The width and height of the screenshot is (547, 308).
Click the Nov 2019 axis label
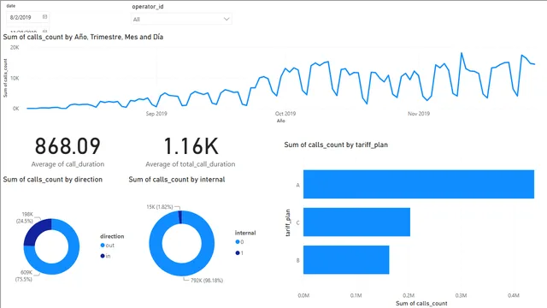point(419,114)
